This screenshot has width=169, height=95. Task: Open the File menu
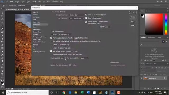(7, 2)
